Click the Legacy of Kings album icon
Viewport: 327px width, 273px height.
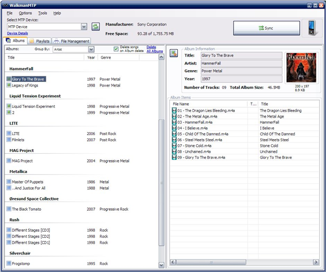tap(8, 85)
